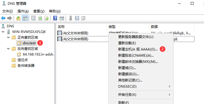Click the blue question mark Help icon
204x104 pixels.
55,18
